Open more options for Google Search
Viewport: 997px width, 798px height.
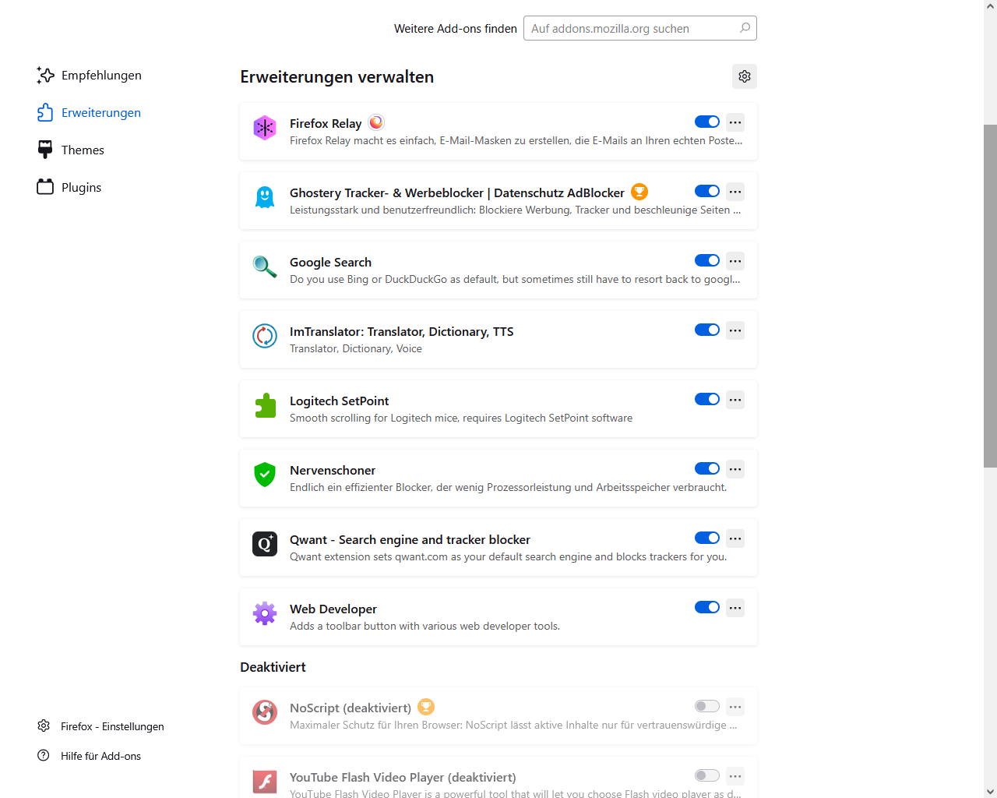pos(735,261)
